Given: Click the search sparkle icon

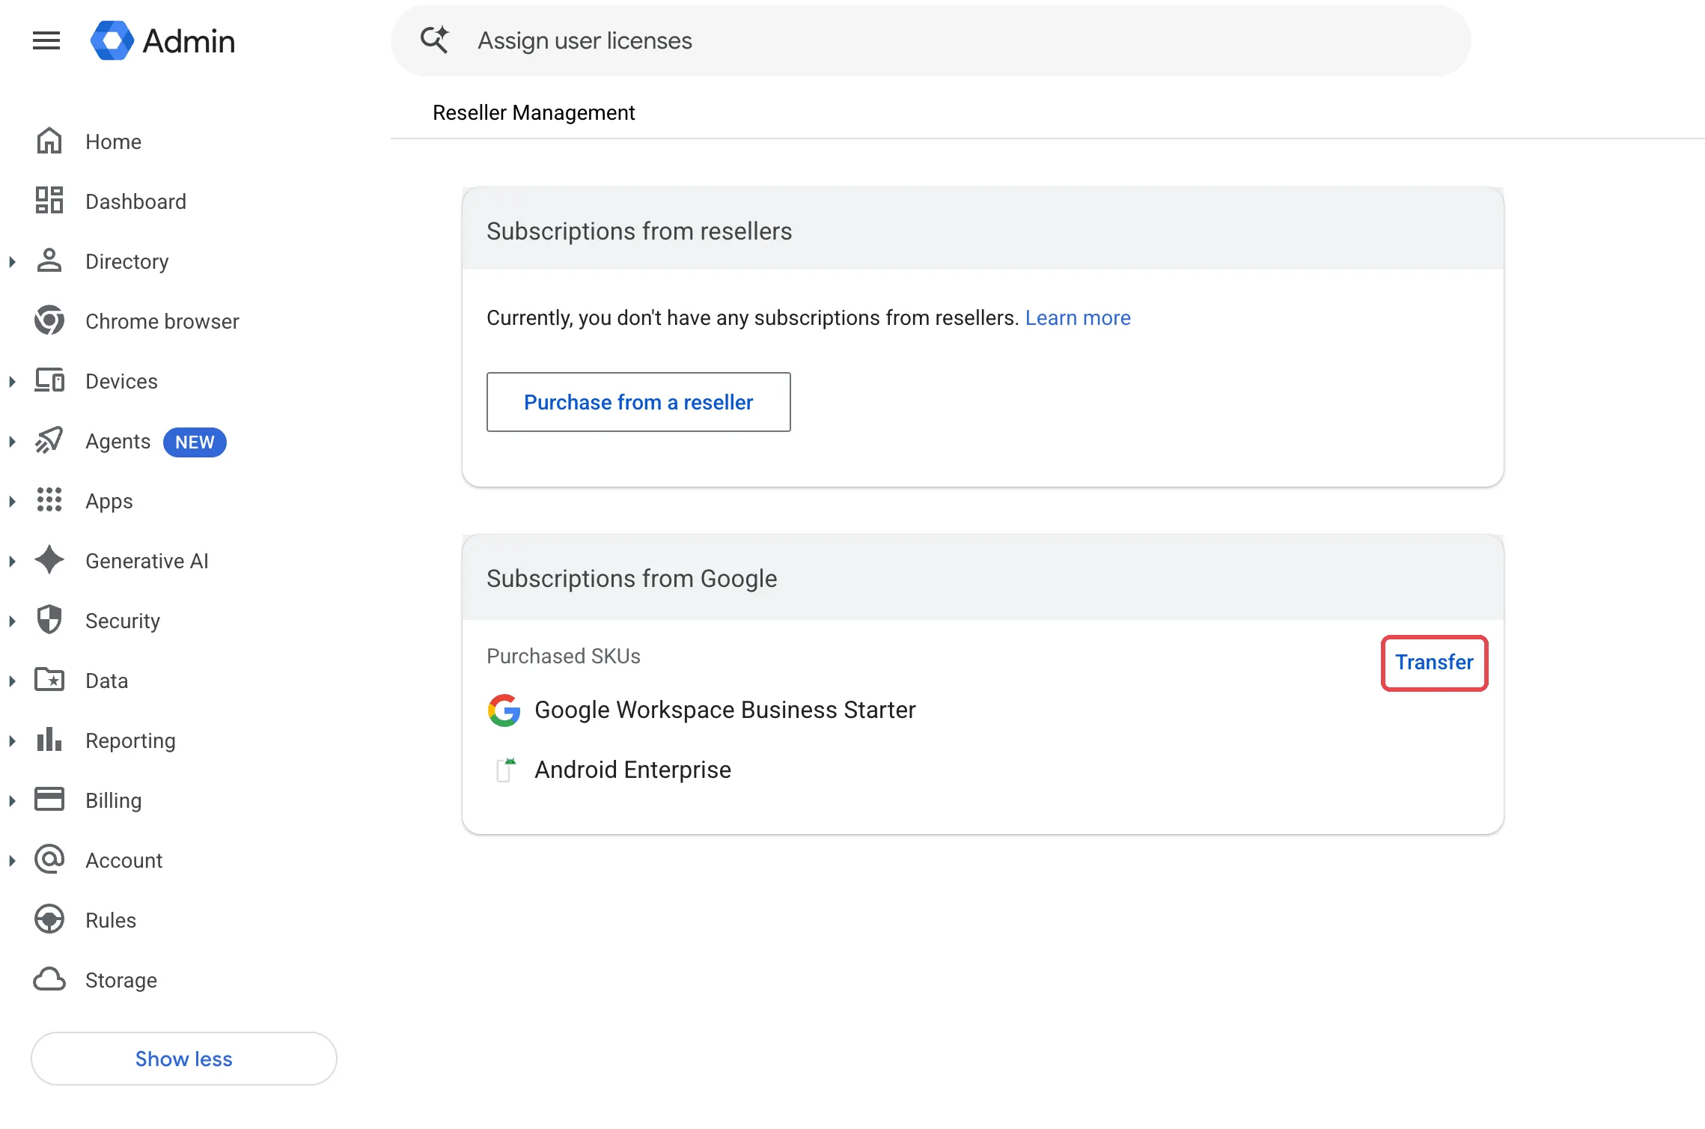Looking at the screenshot, I should point(435,40).
